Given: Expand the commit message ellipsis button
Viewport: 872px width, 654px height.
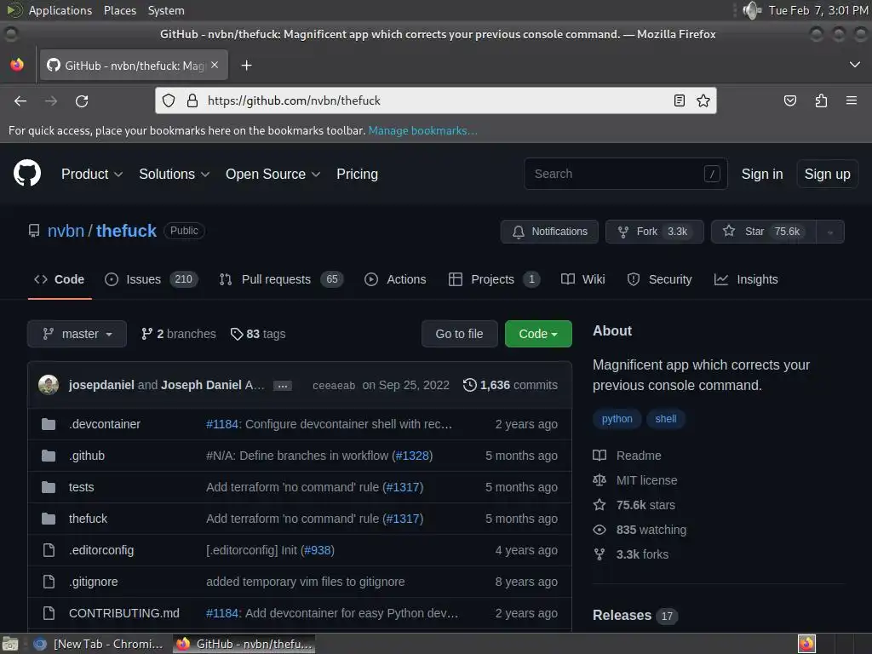Looking at the screenshot, I should pos(283,386).
